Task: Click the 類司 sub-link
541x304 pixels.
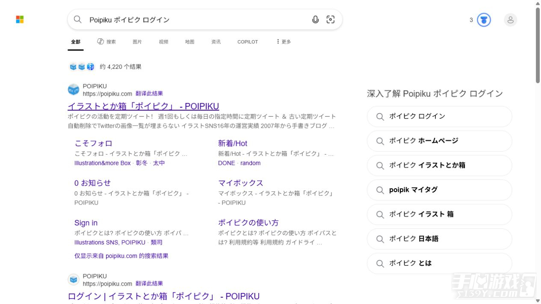Action: (x=157, y=243)
